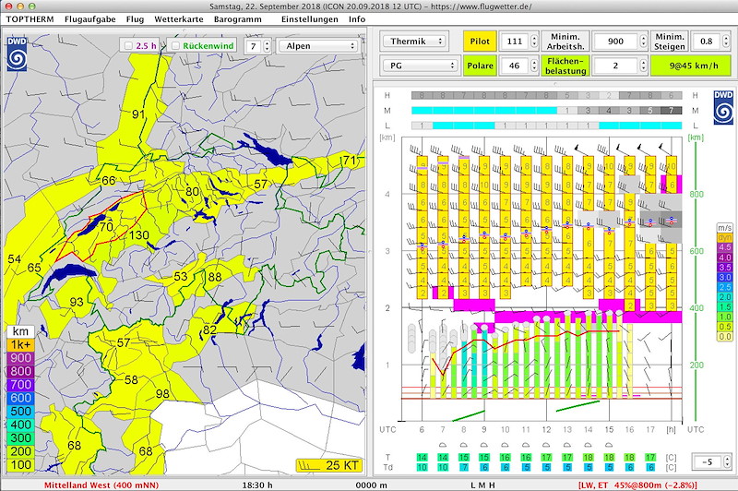Image resolution: width=738 pixels, height=491 pixels.
Task: Adjust the map stepper showing 7
Action: click(267, 45)
